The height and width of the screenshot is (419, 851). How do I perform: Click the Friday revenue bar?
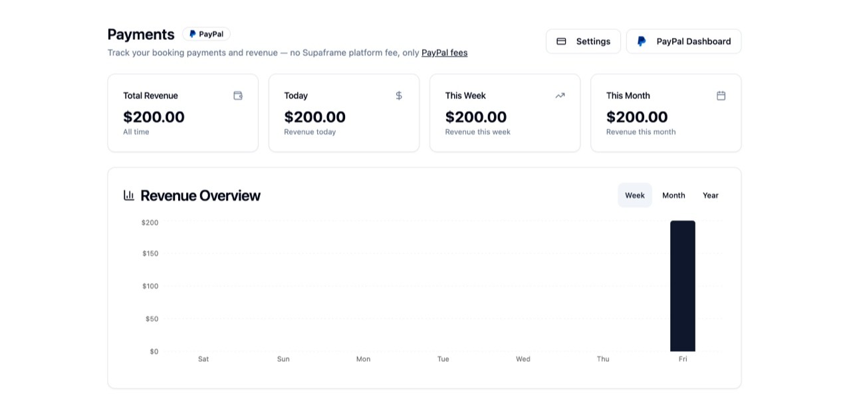[x=682, y=286]
